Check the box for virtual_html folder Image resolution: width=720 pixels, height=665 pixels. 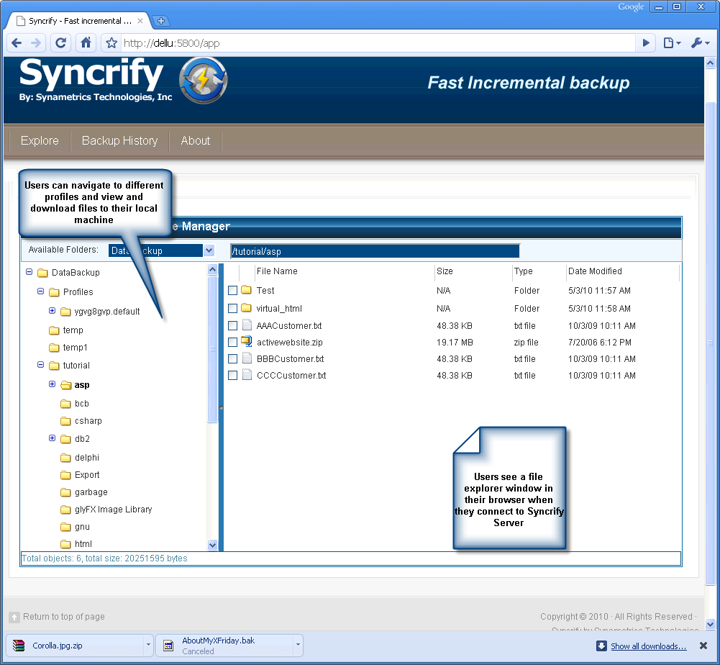[233, 308]
